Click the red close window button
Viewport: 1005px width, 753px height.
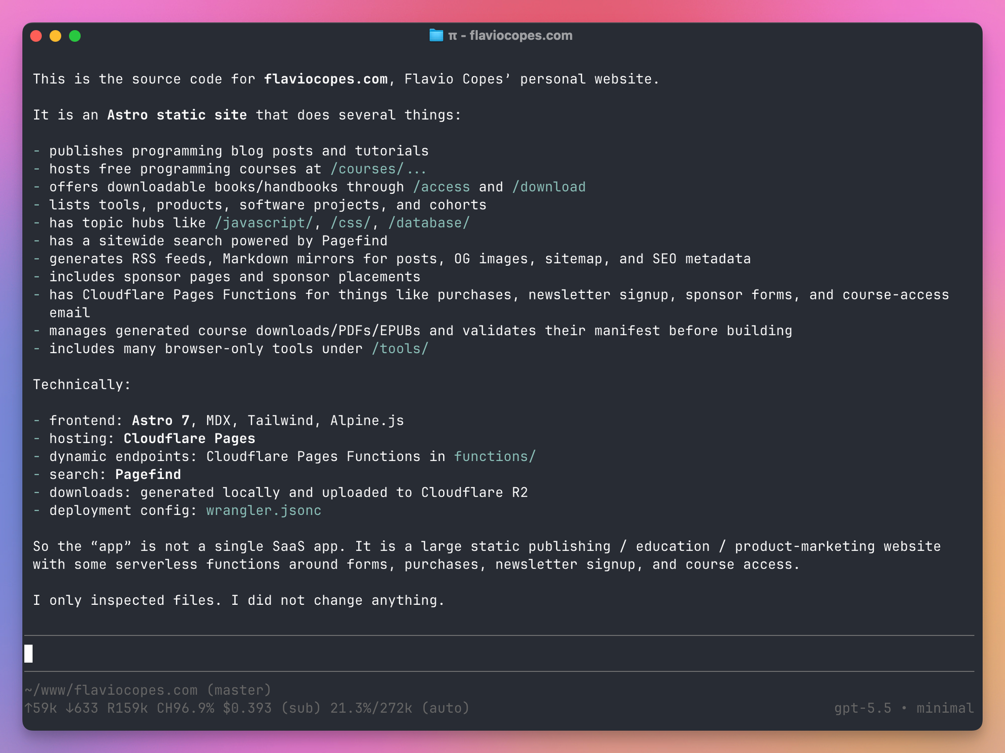(36, 36)
